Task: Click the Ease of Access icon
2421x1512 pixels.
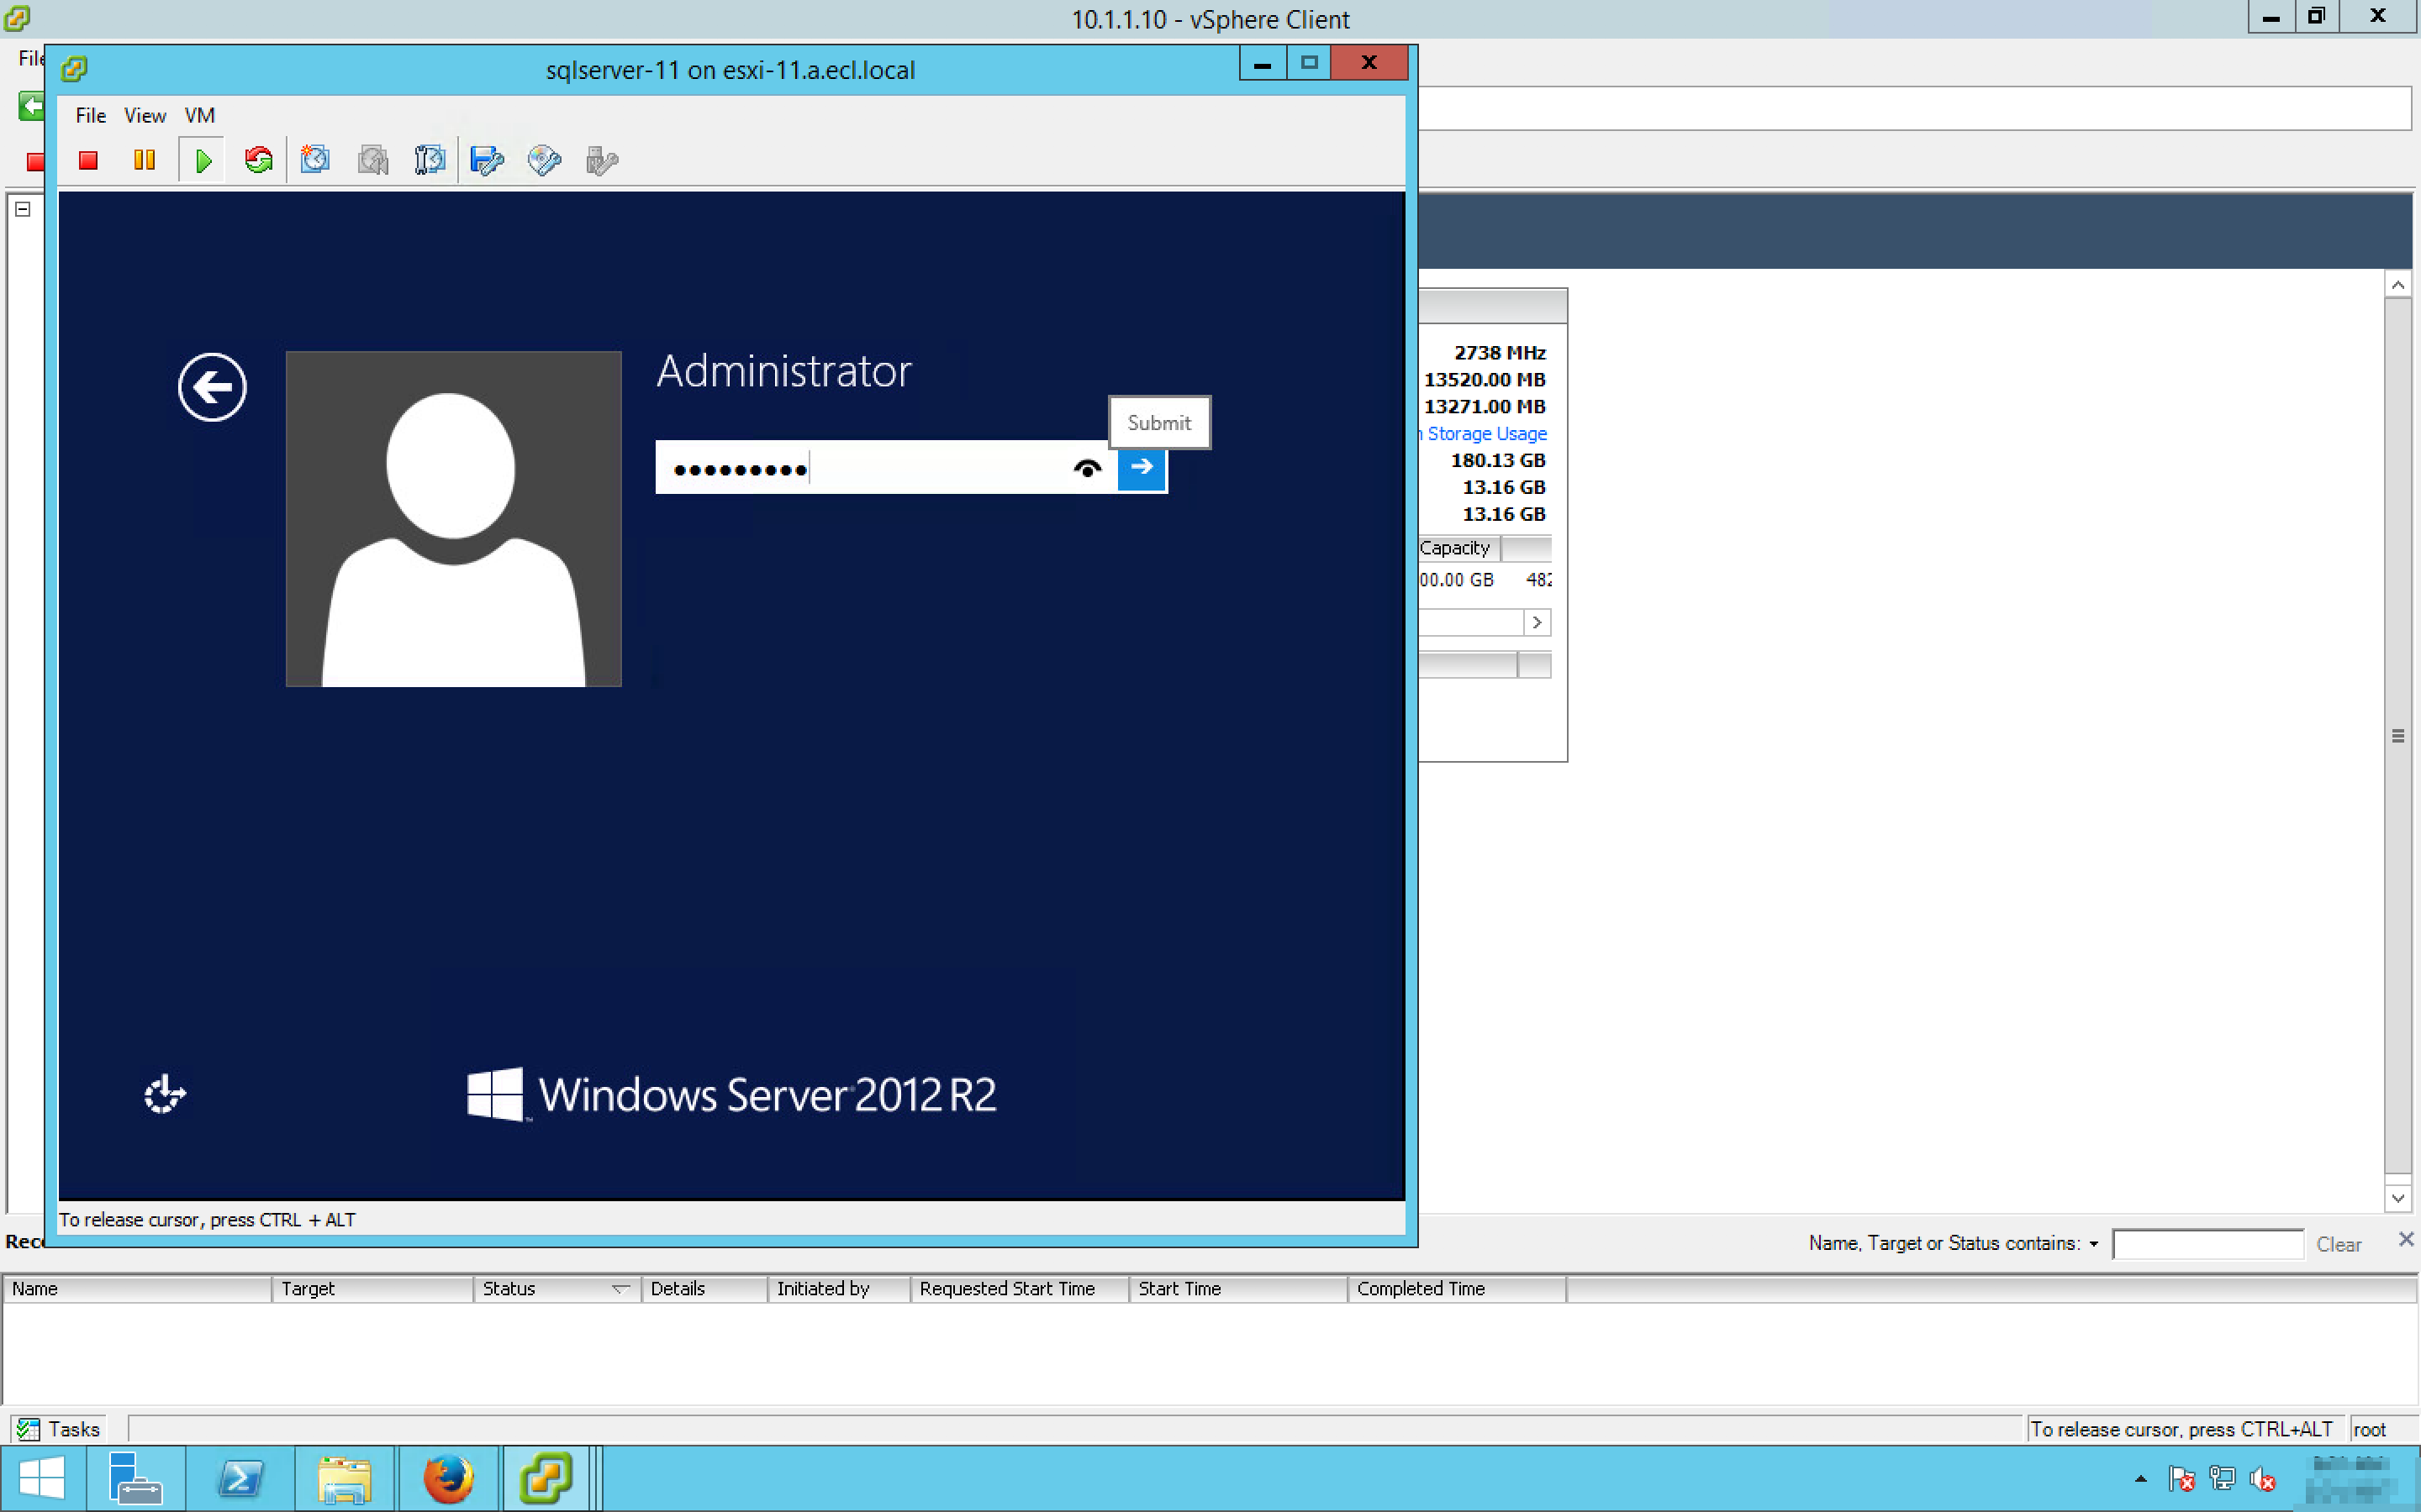Action: pos(164,1094)
